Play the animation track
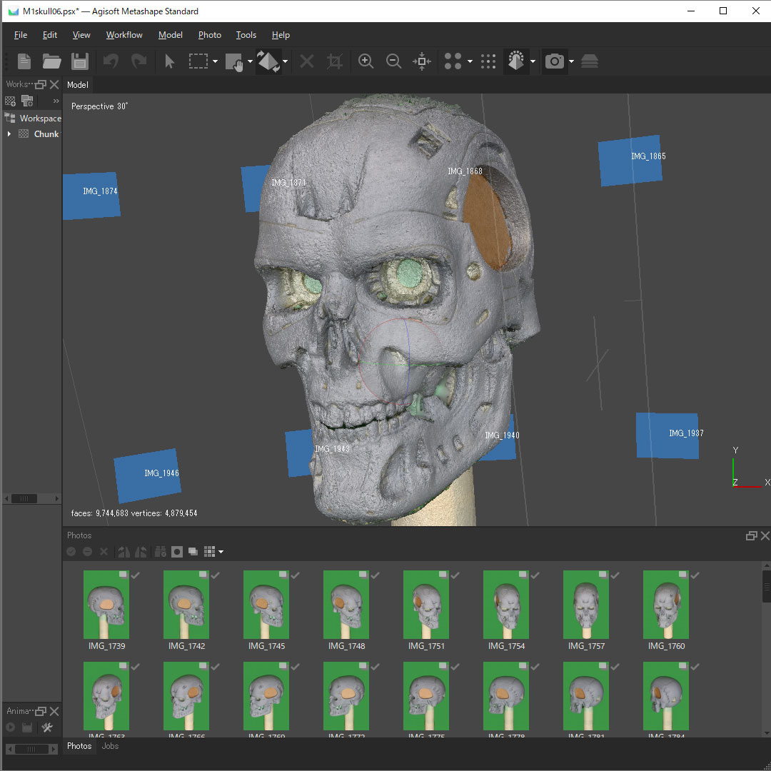 (10, 727)
